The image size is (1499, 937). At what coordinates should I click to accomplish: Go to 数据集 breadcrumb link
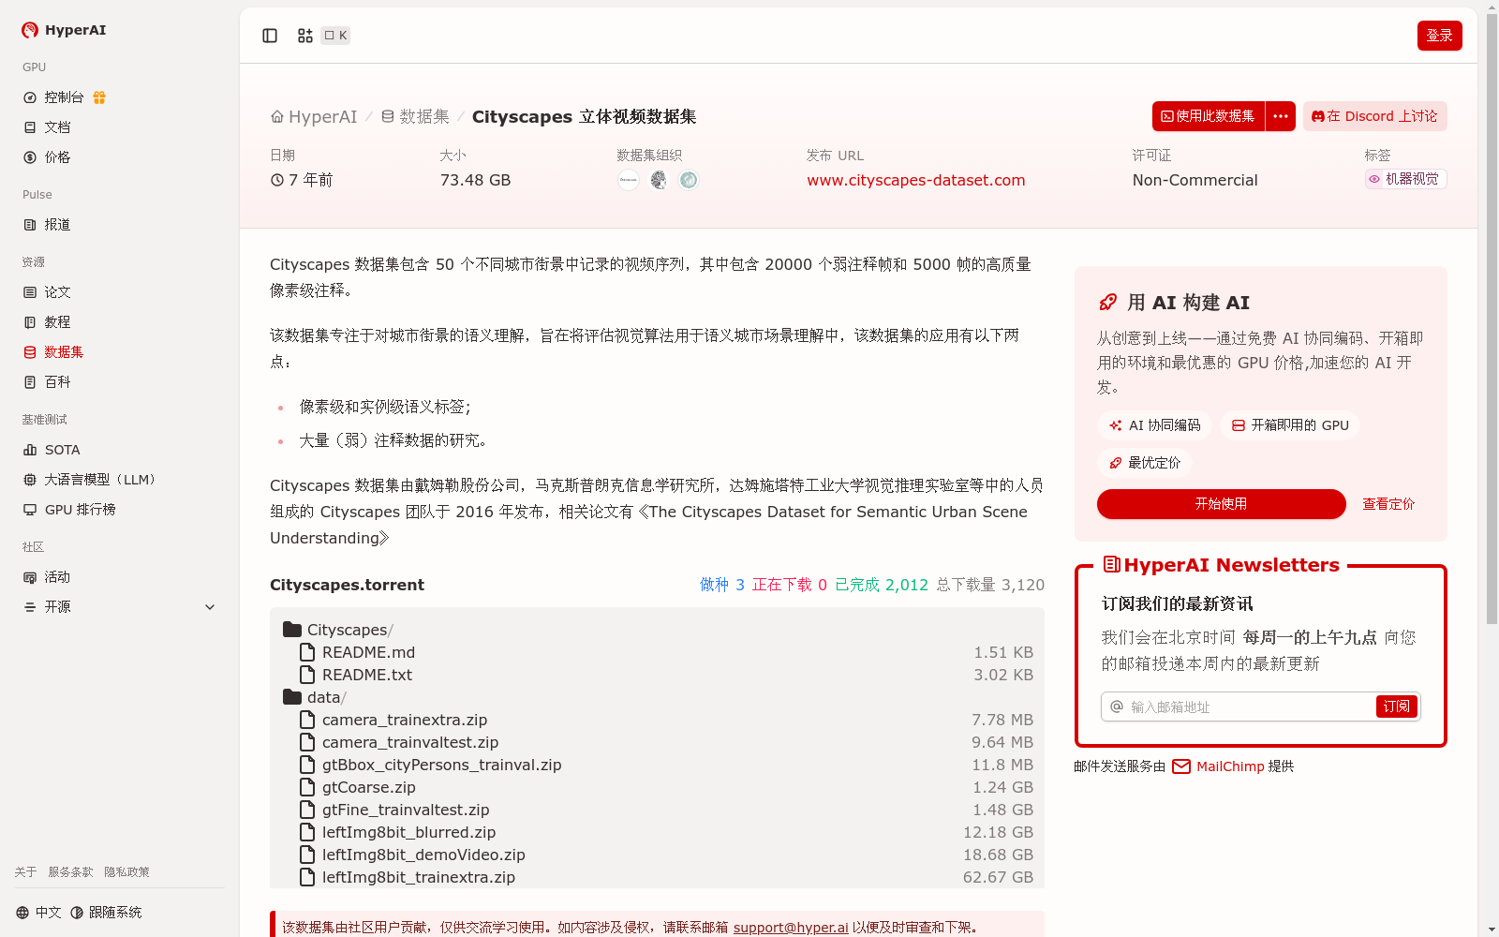[x=415, y=117]
